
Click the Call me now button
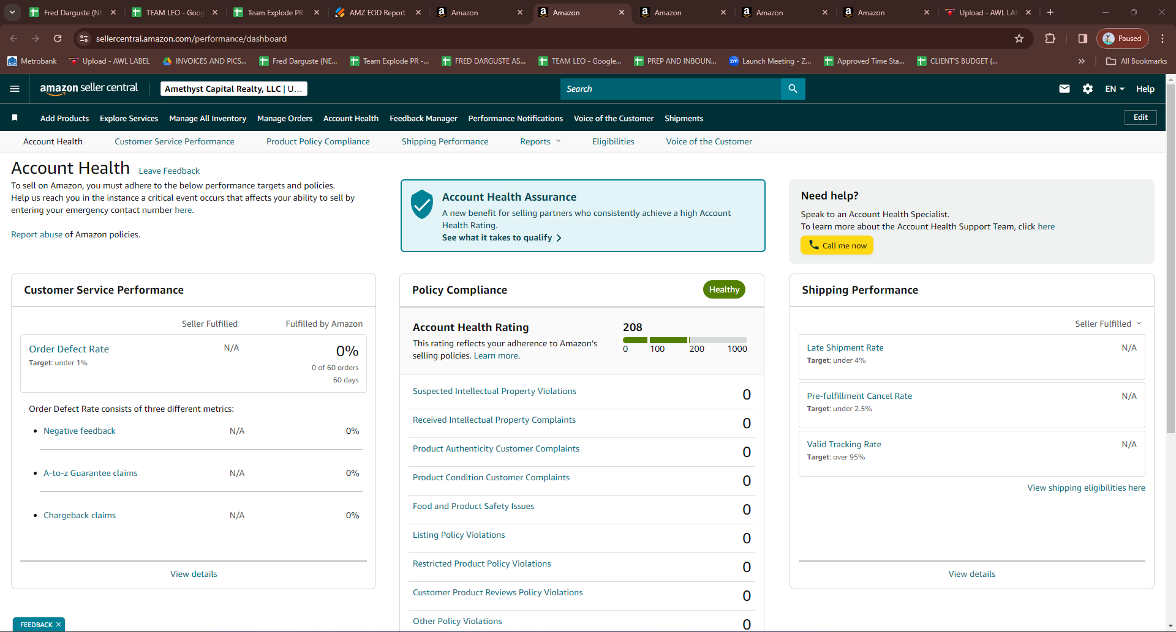[837, 245]
